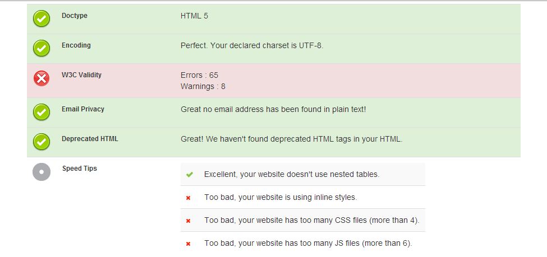The image size is (547, 257).
Task: Click the red cross beside CSS files tip
Action: tap(189, 221)
